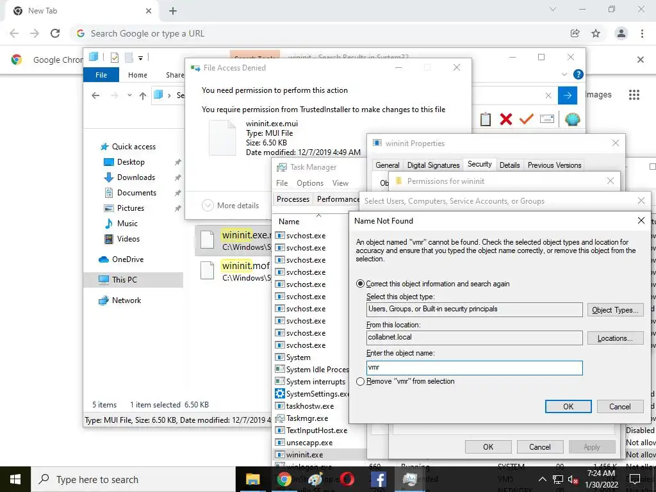The width and height of the screenshot is (656, 492).
Task: Click the Object Types button
Action: [x=615, y=310]
